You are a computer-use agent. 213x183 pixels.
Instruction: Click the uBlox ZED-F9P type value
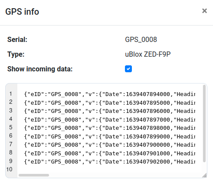(x=148, y=55)
